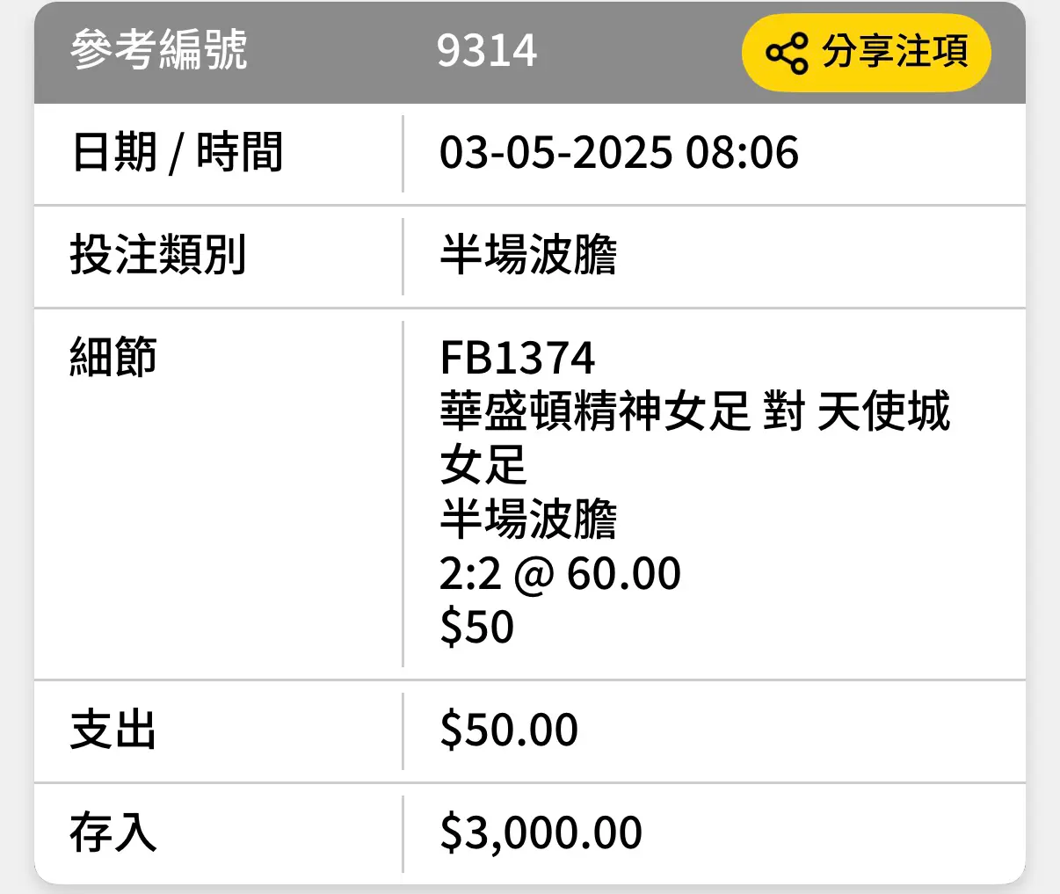
Task: Select the date and time 03-05-2025 08:06
Action: click(619, 152)
